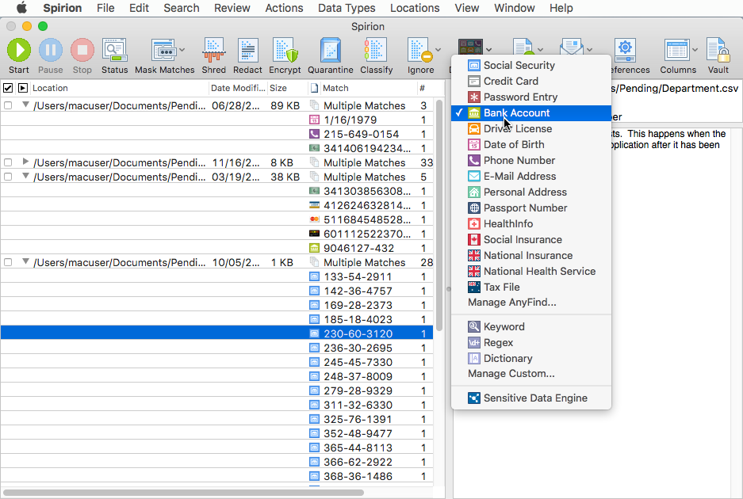Collapse the 89 KB file row
The height and width of the screenshot is (499, 743).
(25, 105)
